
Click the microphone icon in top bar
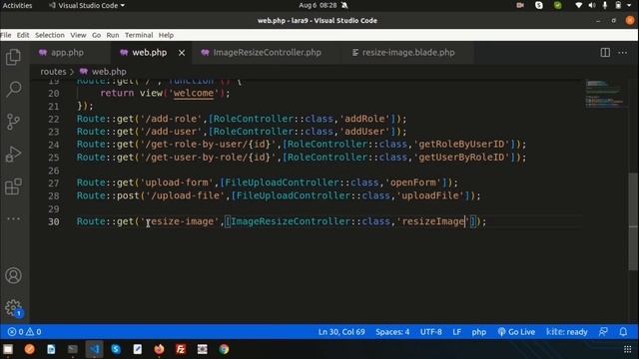click(x=605, y=5)
